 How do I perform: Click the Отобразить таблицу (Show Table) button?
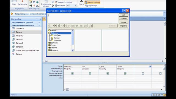pos(46,4)
